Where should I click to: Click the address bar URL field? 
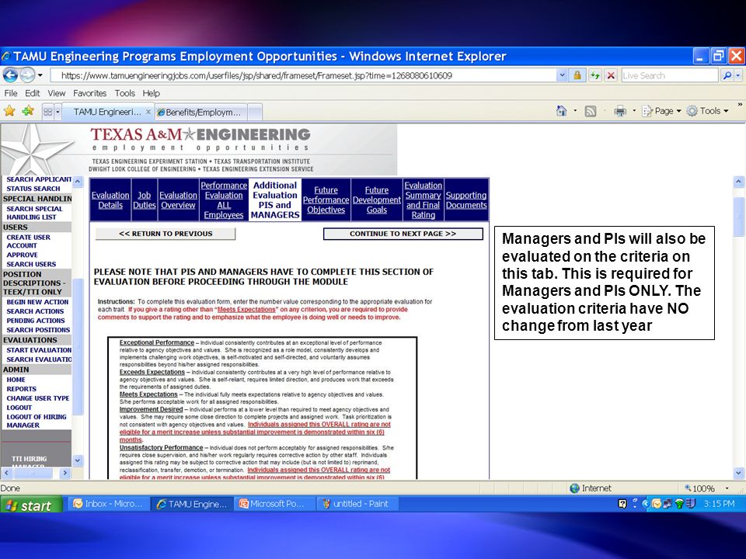pyautogui.click(x=302, y=75)
